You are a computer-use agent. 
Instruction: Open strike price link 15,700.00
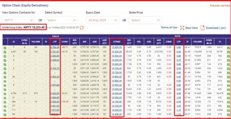click(x=117, y=68)
